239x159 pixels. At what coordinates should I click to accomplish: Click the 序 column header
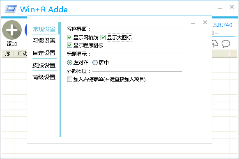pyautogui.click(x=8, y=54)
